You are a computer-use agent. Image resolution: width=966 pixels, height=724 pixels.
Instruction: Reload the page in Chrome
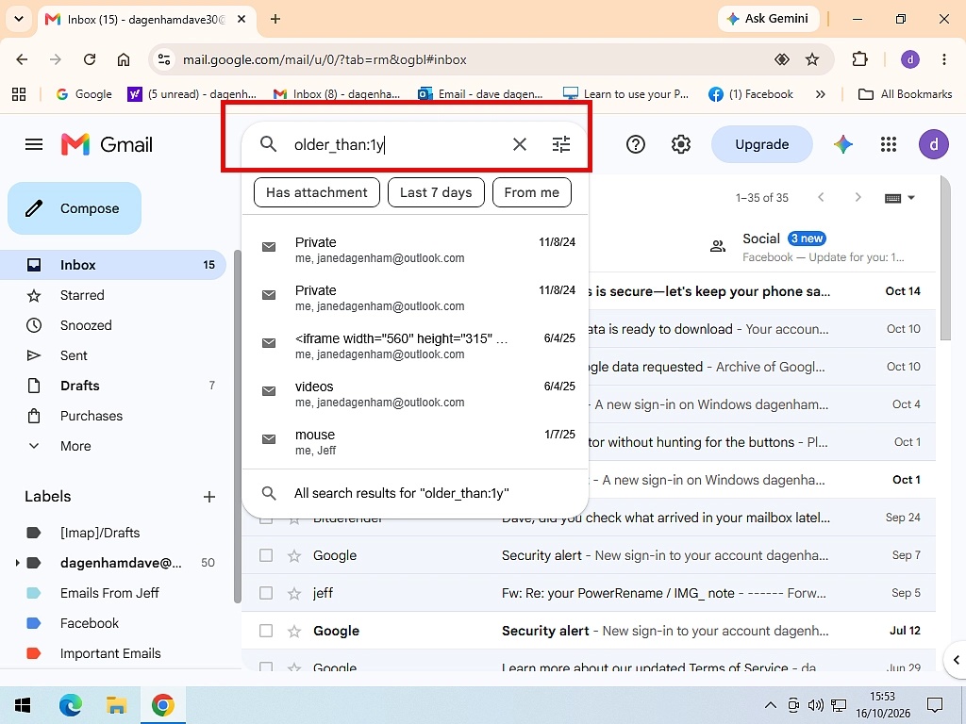(90, 59)
